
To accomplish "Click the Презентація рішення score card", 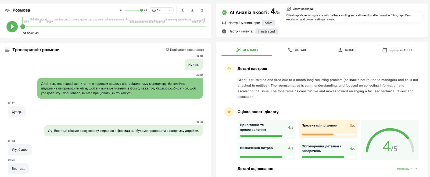I will click(x=328, y=129).
